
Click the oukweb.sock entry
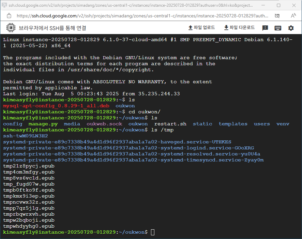(104, 124)
